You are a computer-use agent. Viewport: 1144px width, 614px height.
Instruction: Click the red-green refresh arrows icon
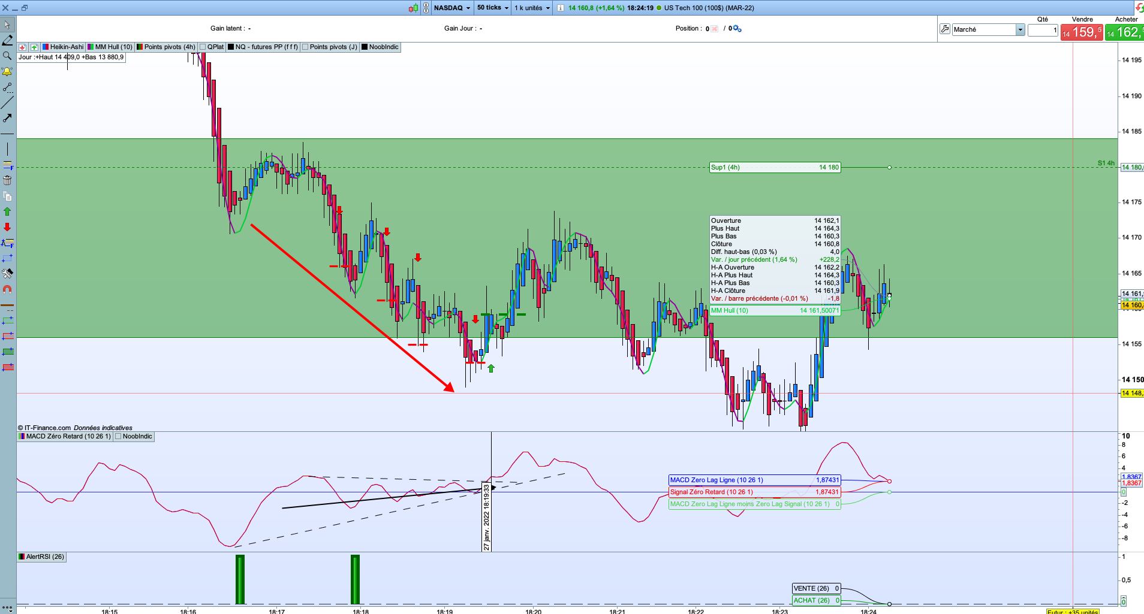(1139, 7)
